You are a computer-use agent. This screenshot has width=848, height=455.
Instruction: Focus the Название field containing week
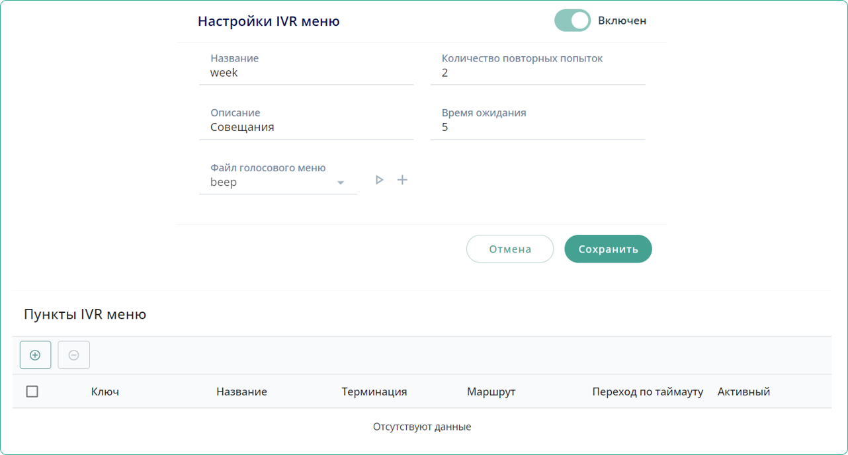tap(306, 73)
